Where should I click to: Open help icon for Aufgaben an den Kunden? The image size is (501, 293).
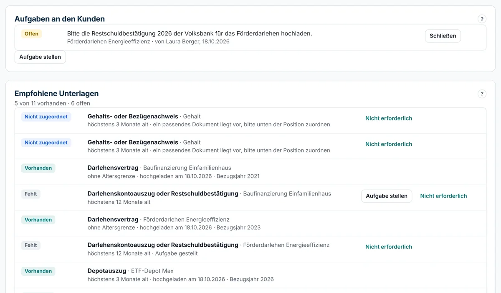482,19
